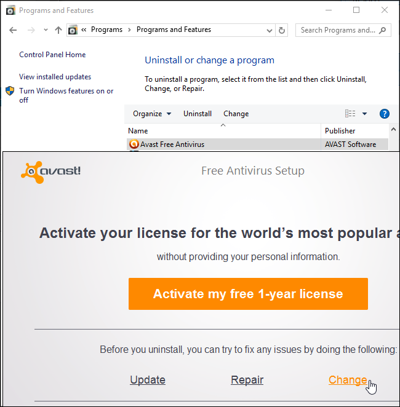Viewport: 400px width, 407px height.
Task: Click Activate my free 1-year license
Action: point(248,294)
